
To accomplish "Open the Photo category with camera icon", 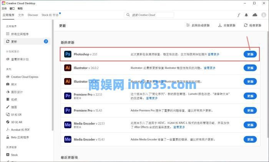I will (x=12, y=84).
